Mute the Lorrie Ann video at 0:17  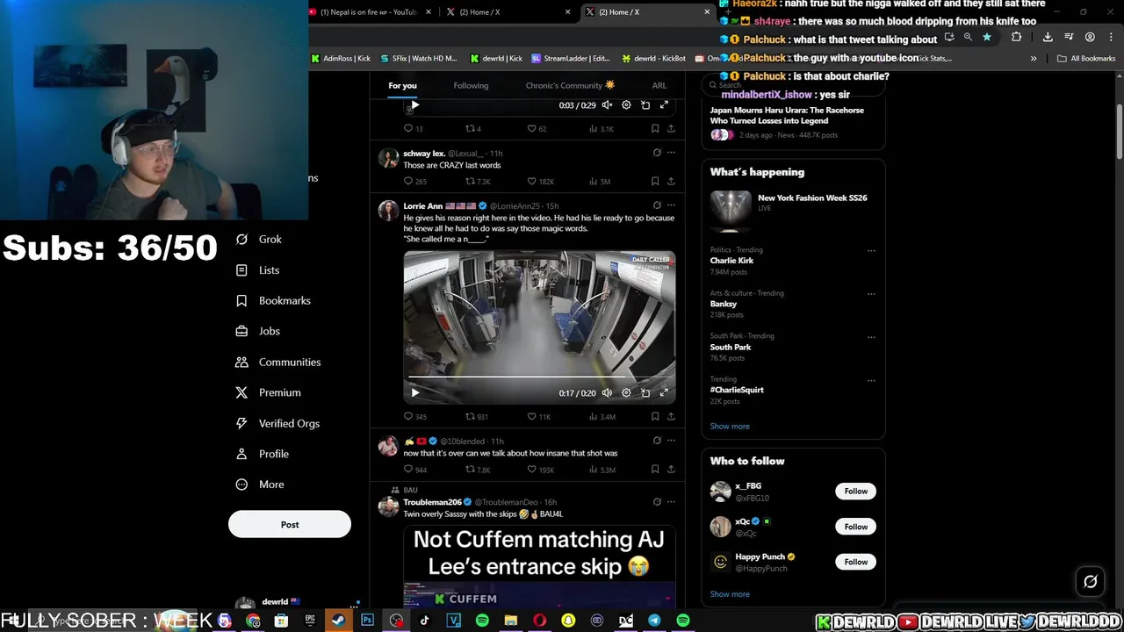pos(607,393)
